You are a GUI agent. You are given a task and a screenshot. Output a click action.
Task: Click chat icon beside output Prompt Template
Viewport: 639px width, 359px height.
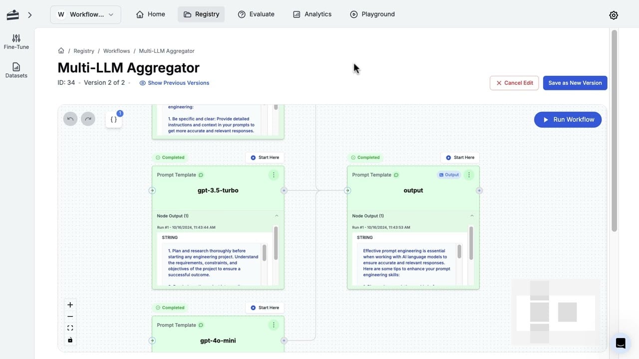396,175
